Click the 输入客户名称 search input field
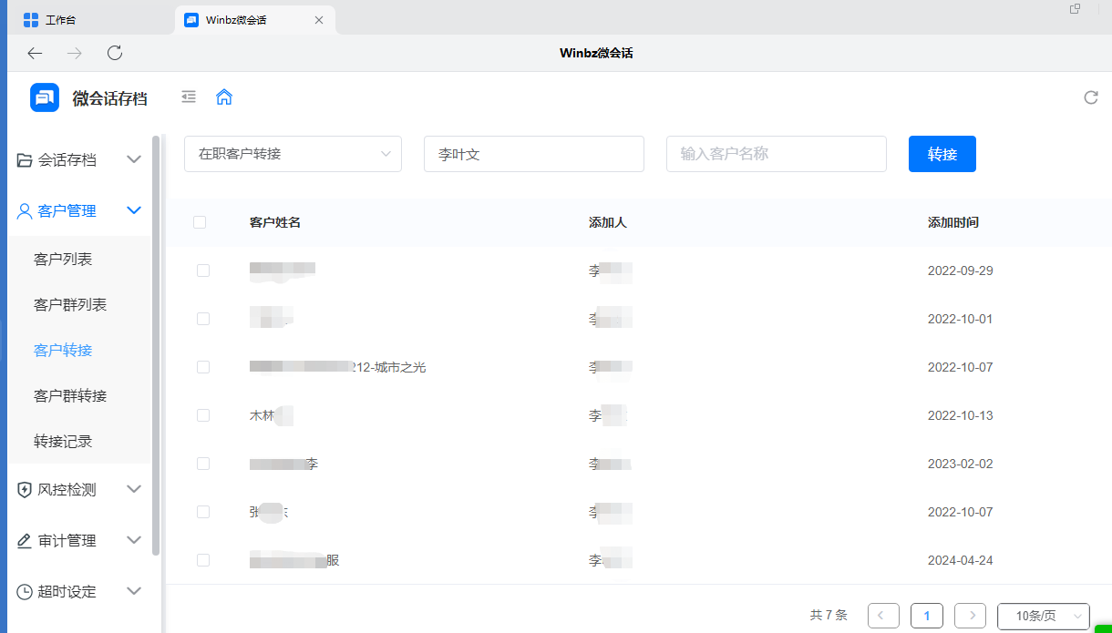This screenshot has width=1112, height=633. point(776,154)
